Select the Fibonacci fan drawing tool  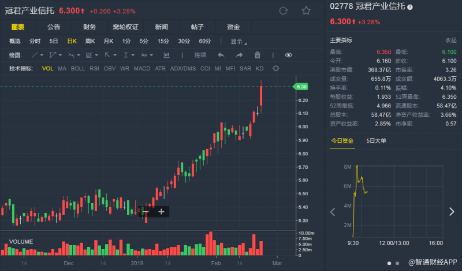tap(89, 55)
